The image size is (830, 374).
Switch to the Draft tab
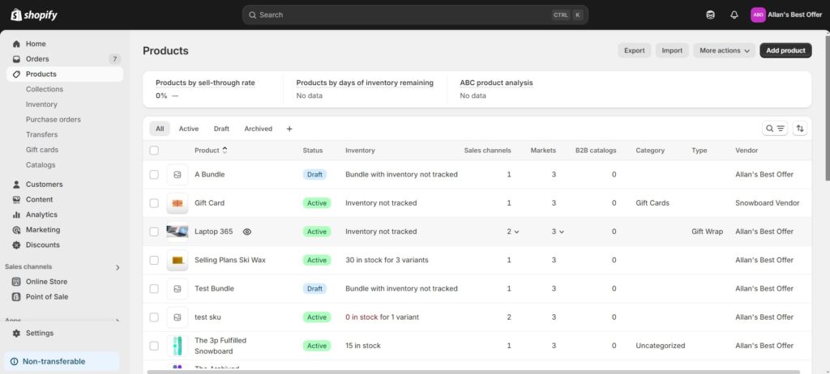point(221,129)
